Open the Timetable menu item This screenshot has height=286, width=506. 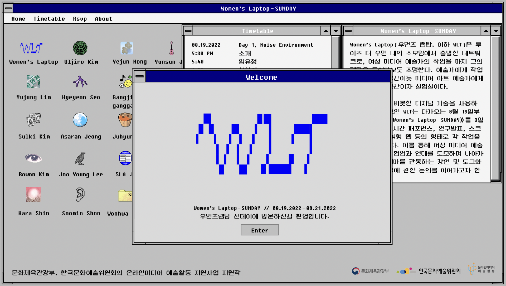[x=49, y=19]
